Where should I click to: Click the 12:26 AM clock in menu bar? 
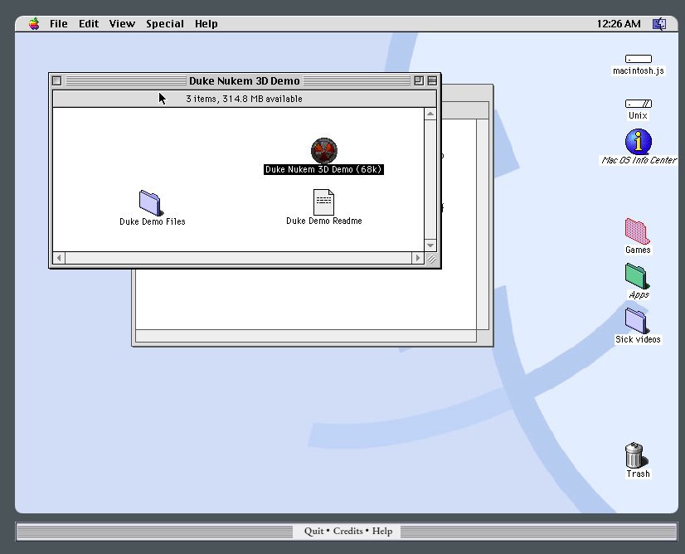point(619,23)
